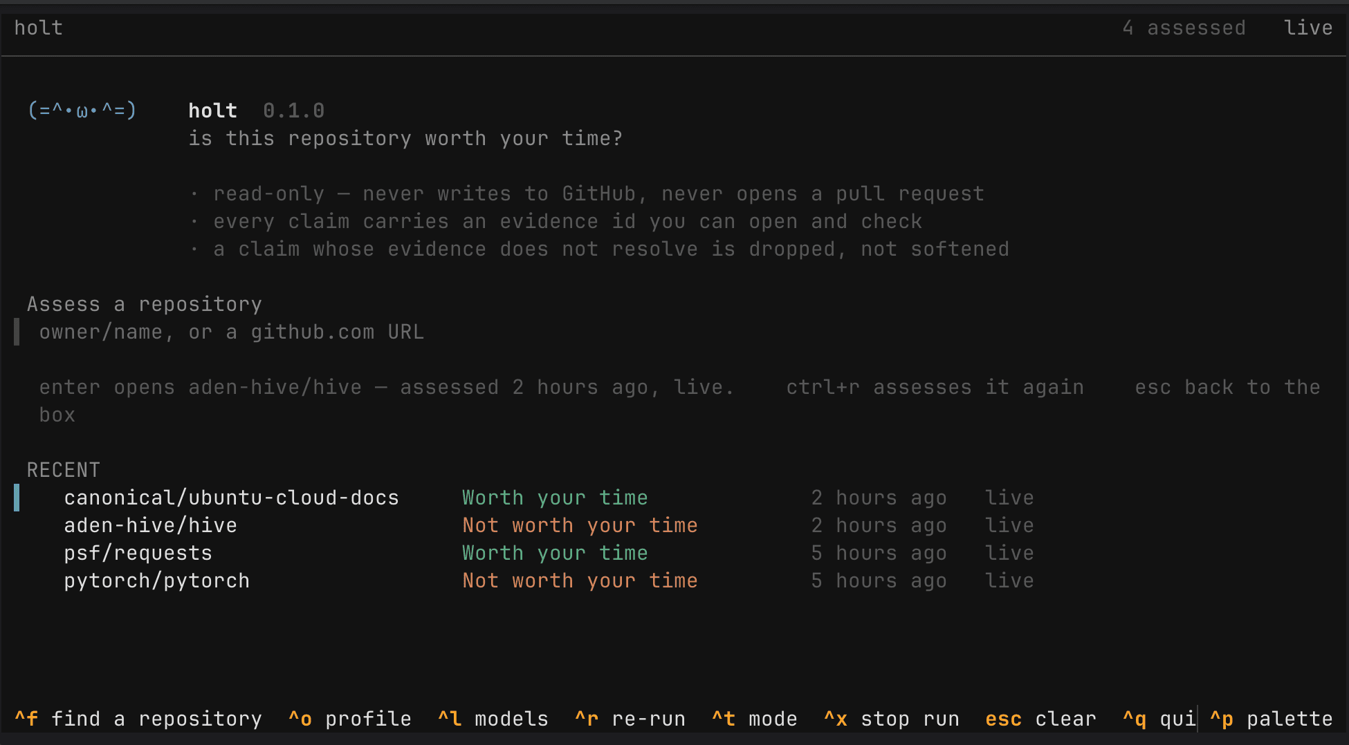Click the 'Assess a repository' label

pos(145,305)
